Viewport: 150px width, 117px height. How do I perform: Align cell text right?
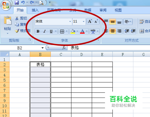[x=119, y=31]
